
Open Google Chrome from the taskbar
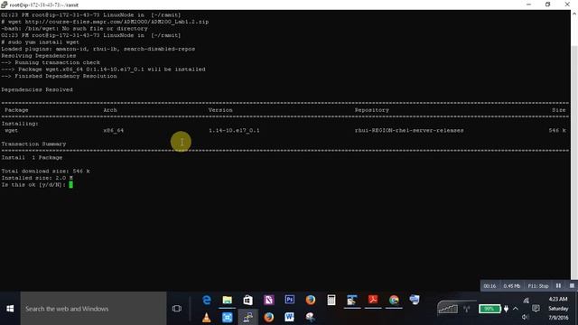tap(394, 300)
